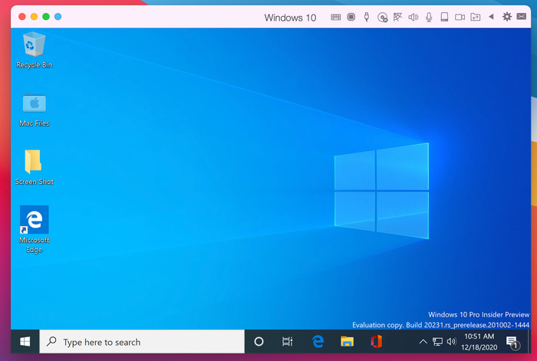
Task: Show hidden system tray icons
Action: point(423,342)
